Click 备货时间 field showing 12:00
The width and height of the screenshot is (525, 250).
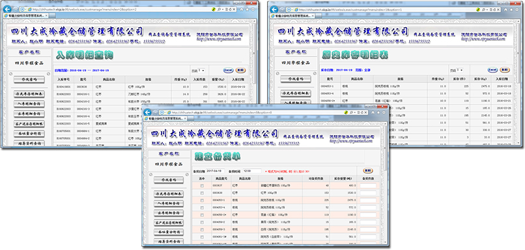point(252,171)
